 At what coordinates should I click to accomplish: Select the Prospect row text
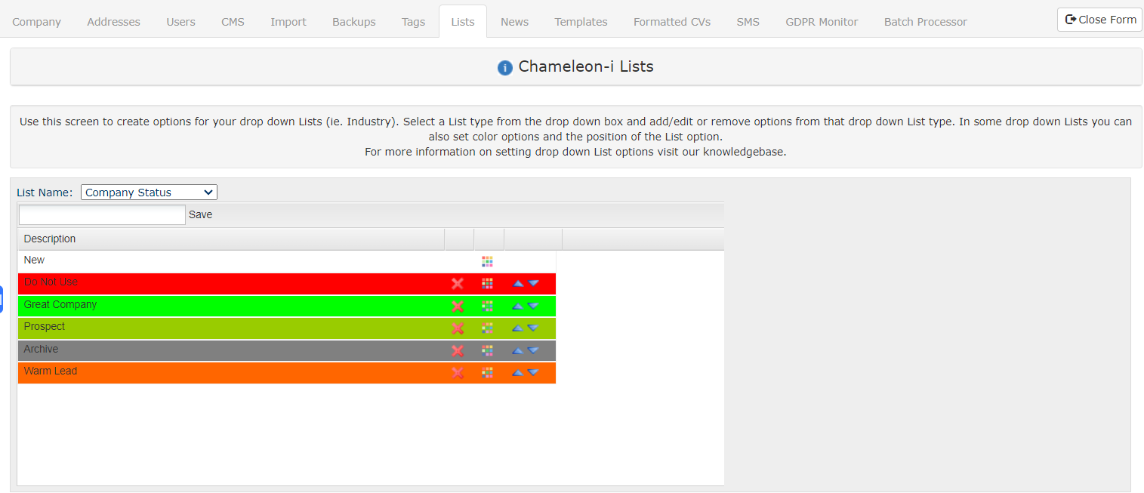(x=45, y=326)
